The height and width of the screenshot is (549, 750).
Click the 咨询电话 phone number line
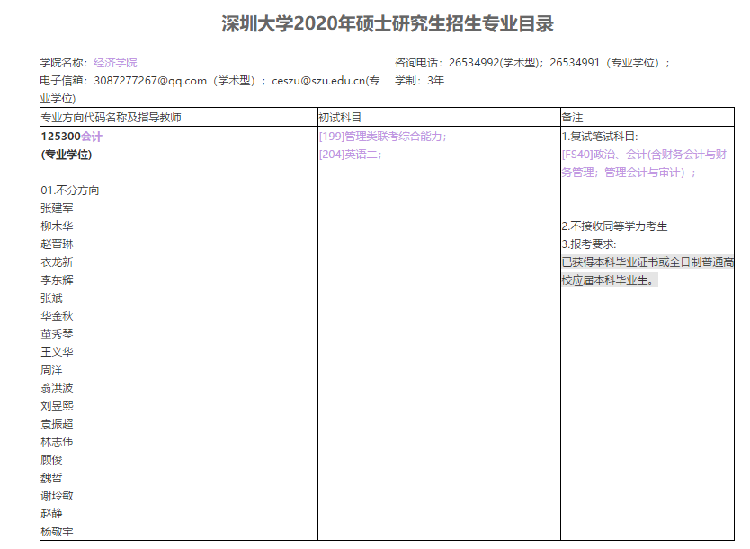point(532,63)
